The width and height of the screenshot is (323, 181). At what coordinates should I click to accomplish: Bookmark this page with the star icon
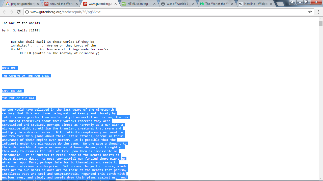(x=310, y=12)
